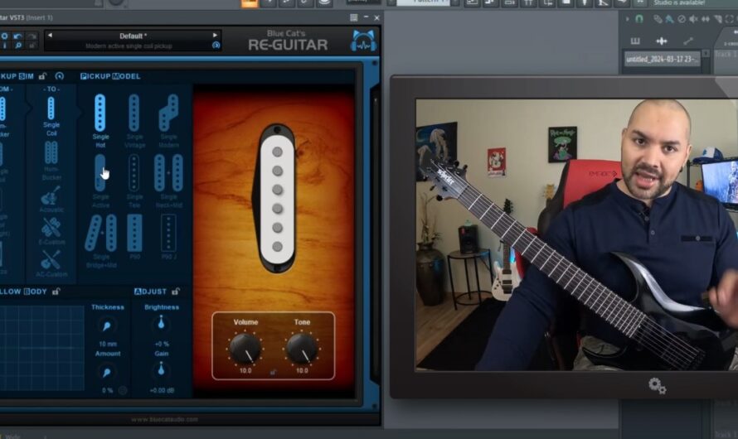Viewport: 738px width, 439px height.
Task: Click the playlist waveform view icon
Action: pos(661,41)
